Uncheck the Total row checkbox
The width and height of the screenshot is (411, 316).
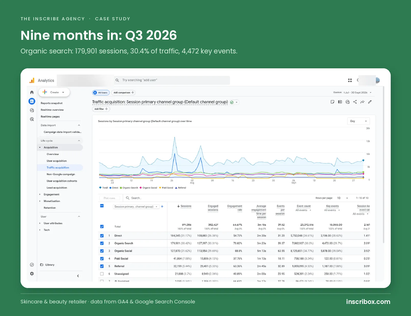tap(102, 227)
